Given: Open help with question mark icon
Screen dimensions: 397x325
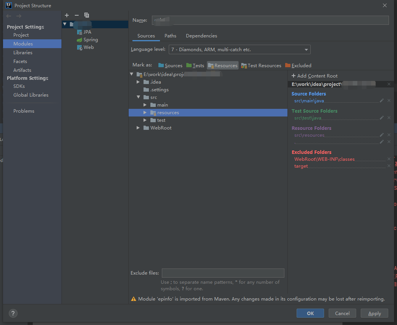Looking at the screenshot, I should 13,313.
